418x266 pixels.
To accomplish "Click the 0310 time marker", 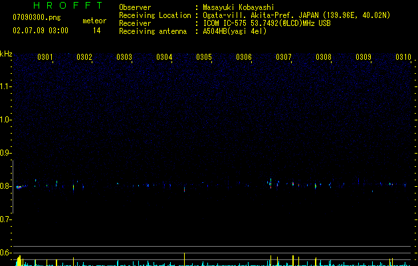I will point(403,57).
